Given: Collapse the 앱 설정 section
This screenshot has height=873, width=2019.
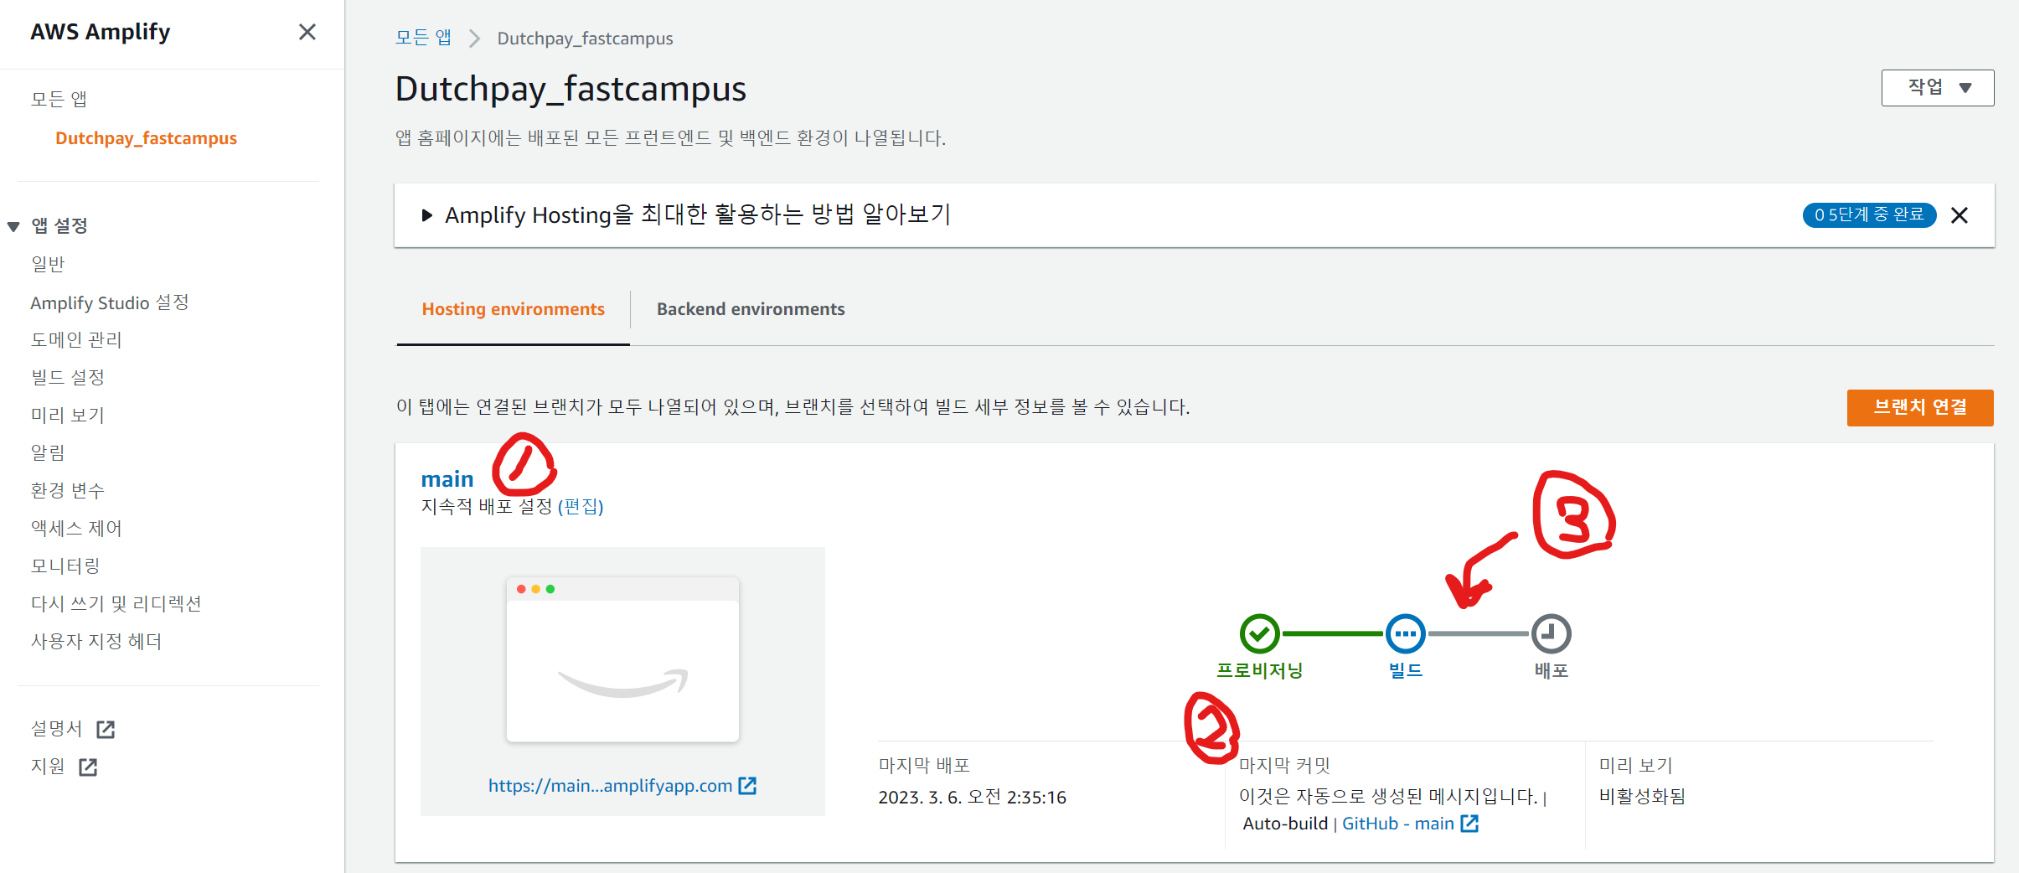Looking at the screenshot, I should click(x=13, y=226).
